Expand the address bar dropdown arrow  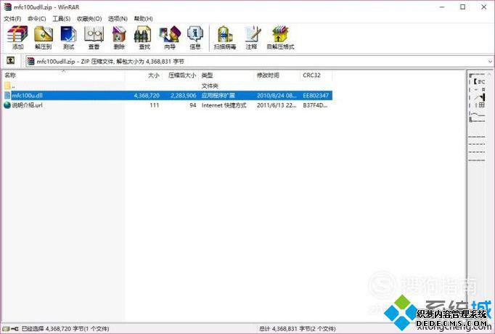pyautogui.click(x=490, y=61)
